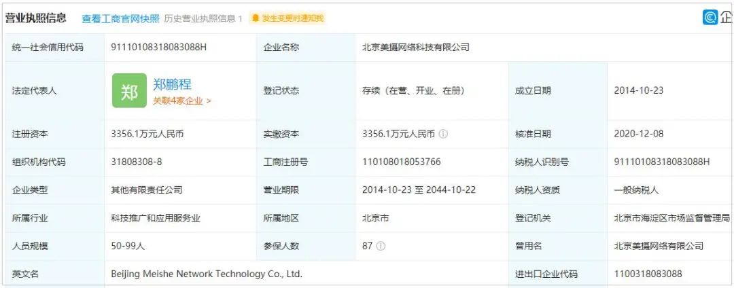Click the 企业类型 label
734x288 pixels.
coord(30,190)
